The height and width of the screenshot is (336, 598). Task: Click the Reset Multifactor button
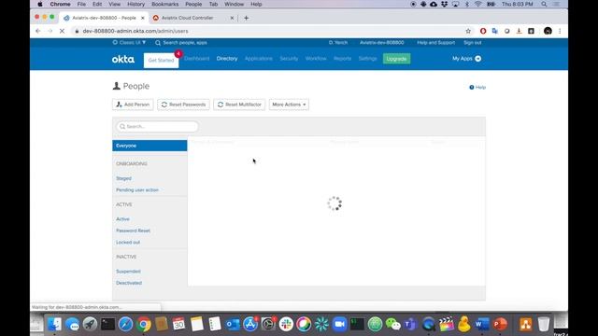coord(239,105)
